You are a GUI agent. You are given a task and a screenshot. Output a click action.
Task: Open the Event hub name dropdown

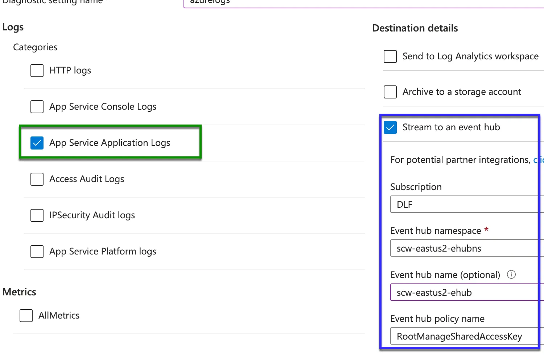(464, 292)
